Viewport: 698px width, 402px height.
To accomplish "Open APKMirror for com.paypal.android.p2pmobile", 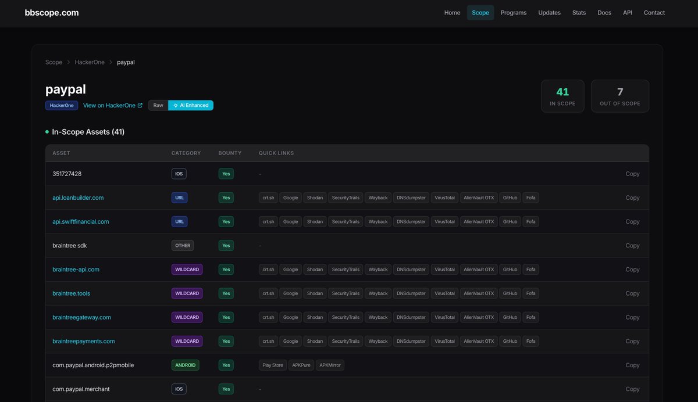I will tap(330, 365).
